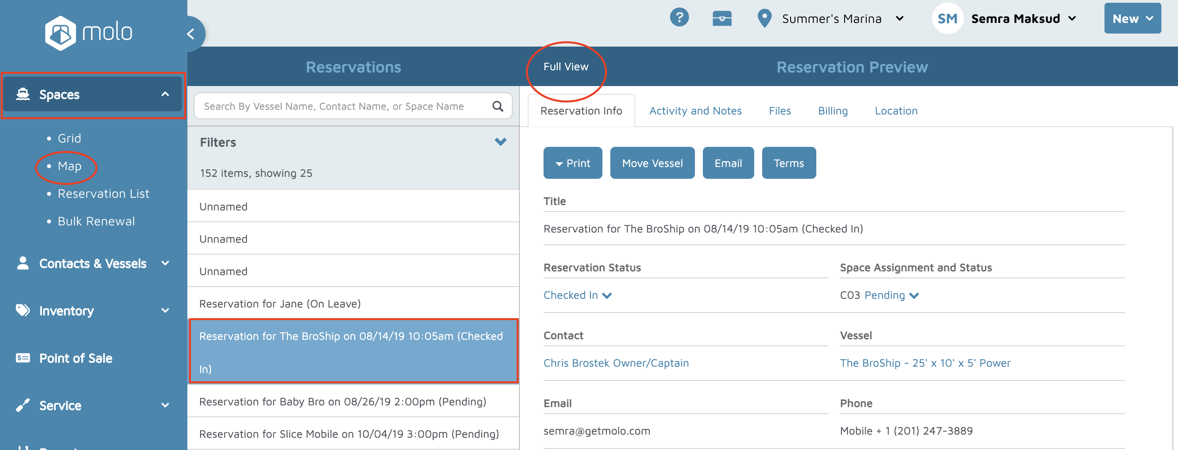Expand the Filters section chevron

(x=500, y=142)
